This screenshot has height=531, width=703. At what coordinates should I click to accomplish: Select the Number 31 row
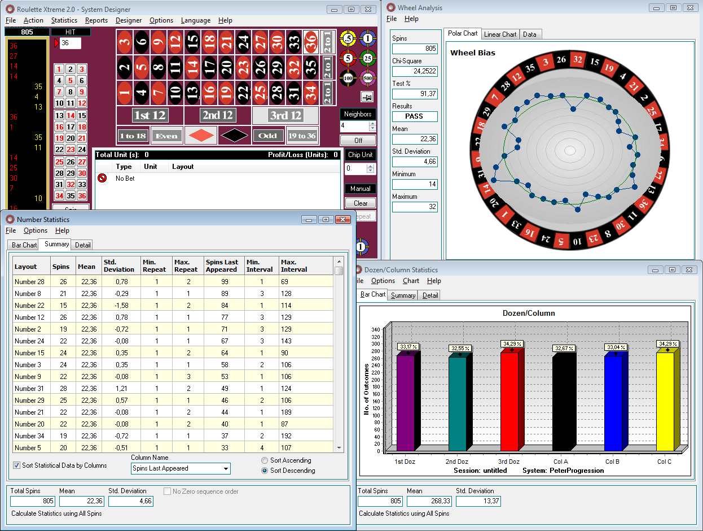tap(173, 388)
